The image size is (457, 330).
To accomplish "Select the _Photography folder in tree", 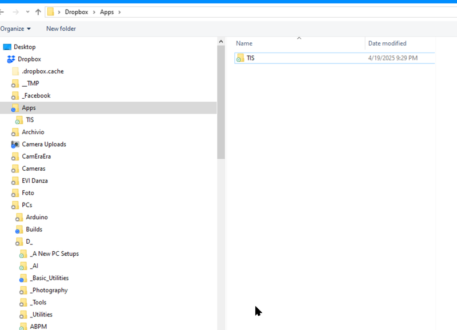I will tap(49, 291).
